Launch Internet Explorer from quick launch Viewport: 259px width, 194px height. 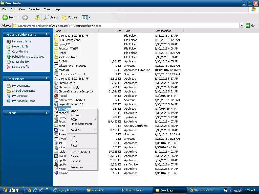(x=35, y=190)
